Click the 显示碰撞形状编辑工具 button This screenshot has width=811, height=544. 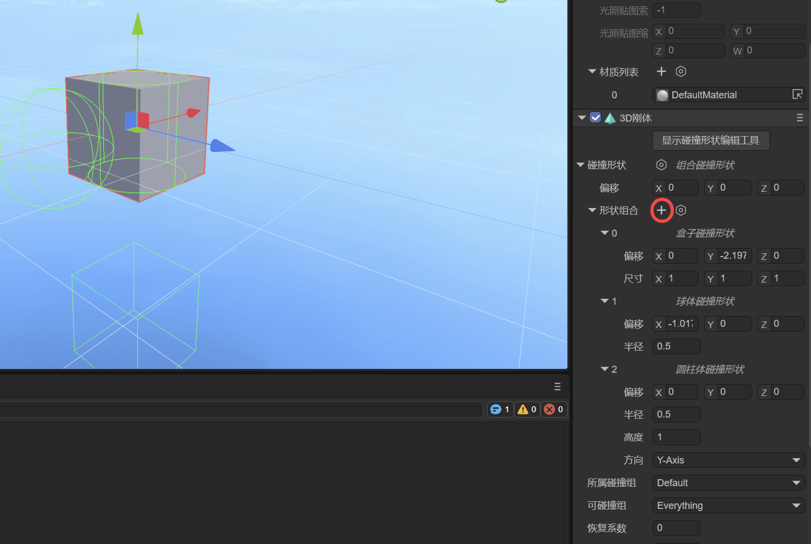711,140
